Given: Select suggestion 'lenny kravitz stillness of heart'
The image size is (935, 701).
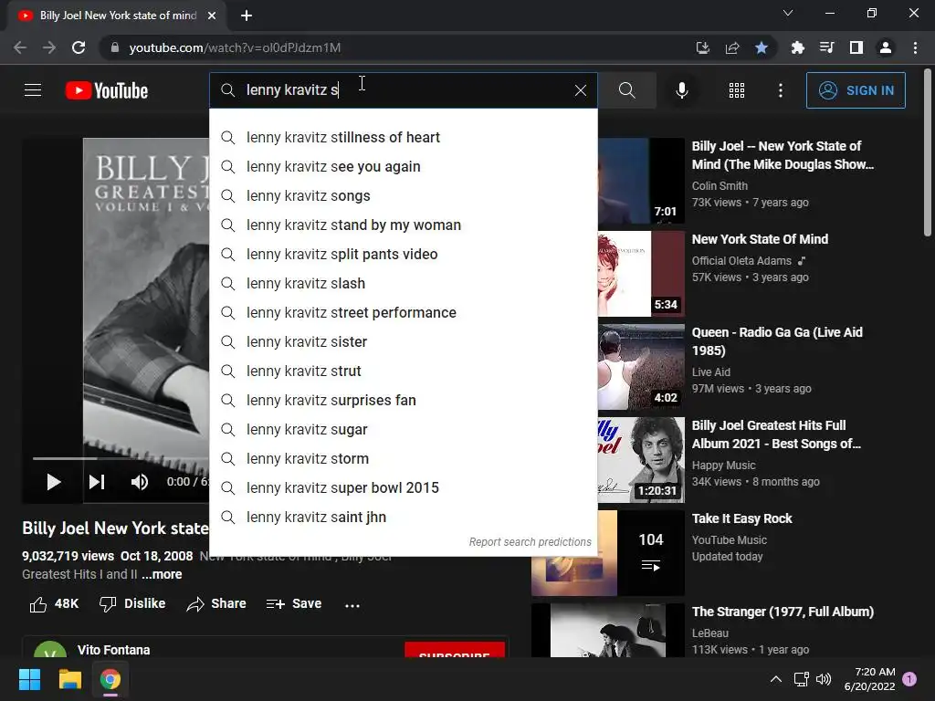Looking at the screenshot, I should click(403, 137).
